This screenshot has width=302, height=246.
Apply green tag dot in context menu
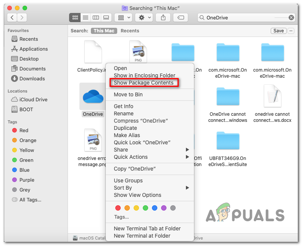(145, 208)
